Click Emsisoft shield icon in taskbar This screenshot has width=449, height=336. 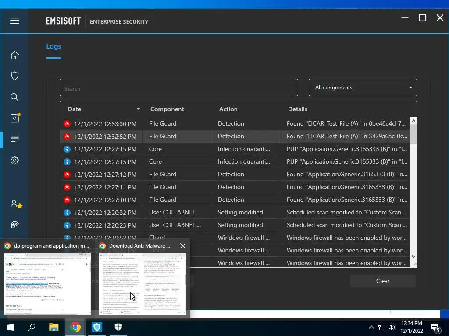[97, 327]
